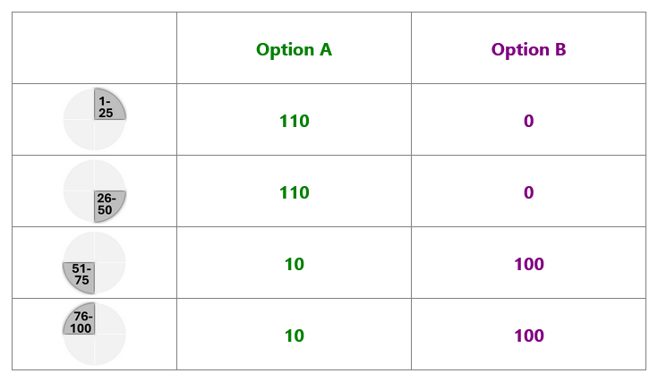Click the shaded 51-75 quadrant label

pyautogui.click(x=81, y=275)
